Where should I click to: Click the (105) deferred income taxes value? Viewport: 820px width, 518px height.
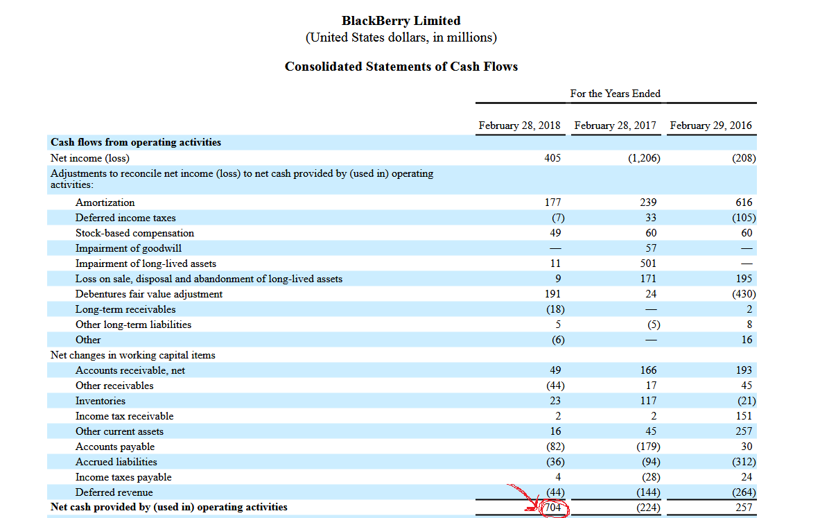pos(744,218)
